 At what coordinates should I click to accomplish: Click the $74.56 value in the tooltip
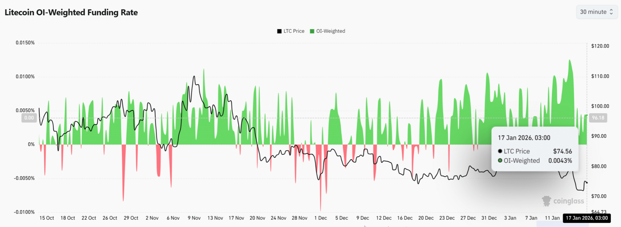[x=562, y=151]
